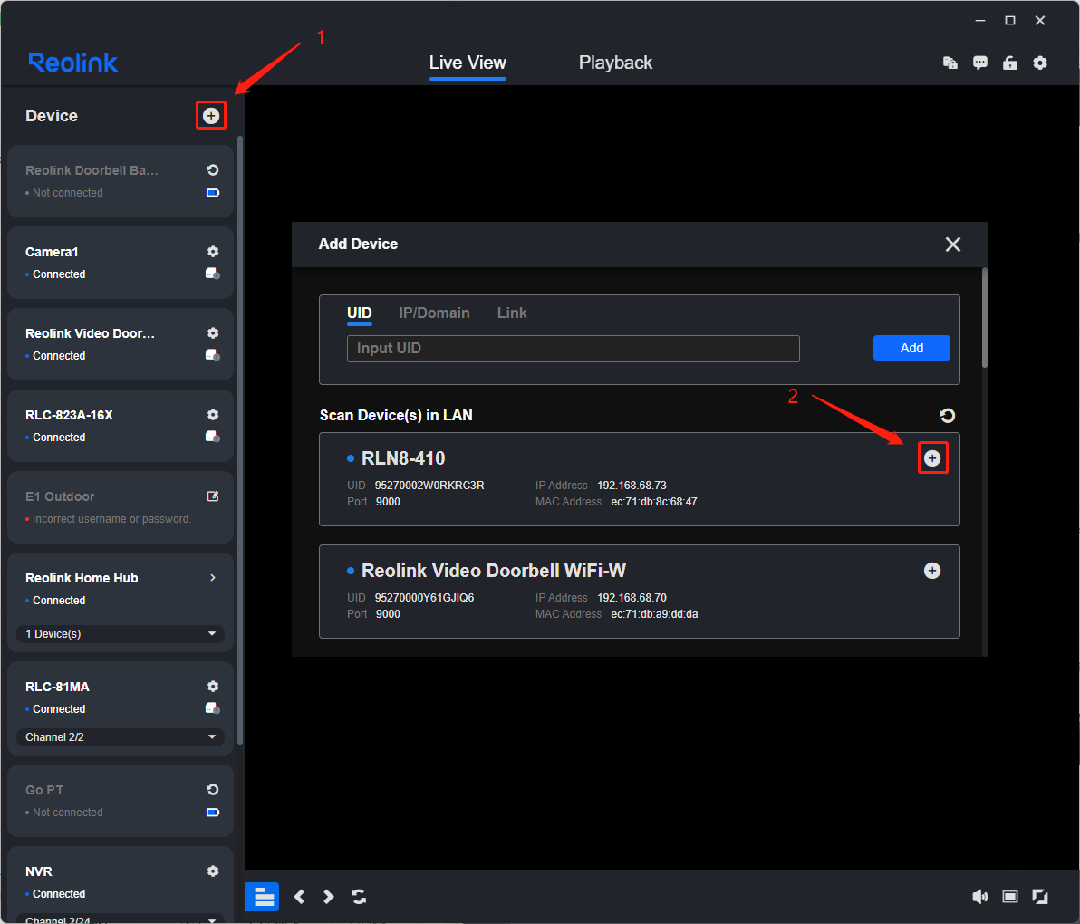This screenshot has height=924, width=1080.
Task: Click MAC address ec:71:db:a9:dd:da
Action: click(x=654, y=614)
